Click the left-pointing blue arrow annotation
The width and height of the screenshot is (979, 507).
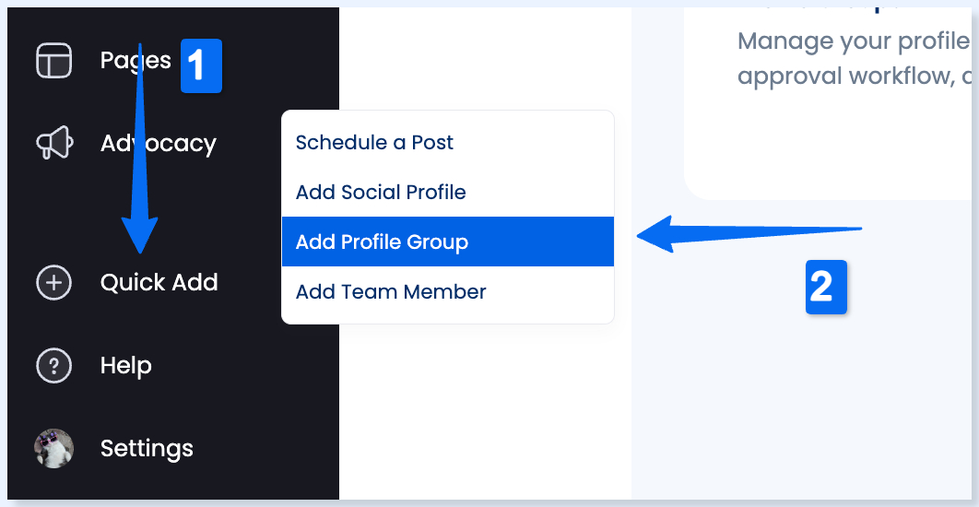click(x=749, y=234)
